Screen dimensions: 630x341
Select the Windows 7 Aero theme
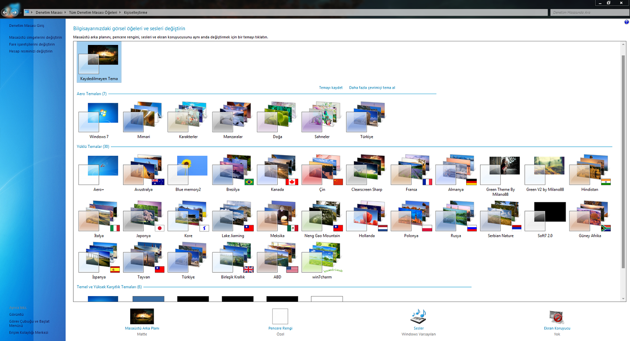pyautogui.click(x=99, y=121)
